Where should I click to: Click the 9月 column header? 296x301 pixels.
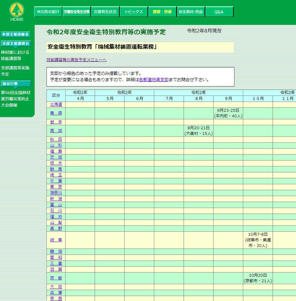pos(228,98)
